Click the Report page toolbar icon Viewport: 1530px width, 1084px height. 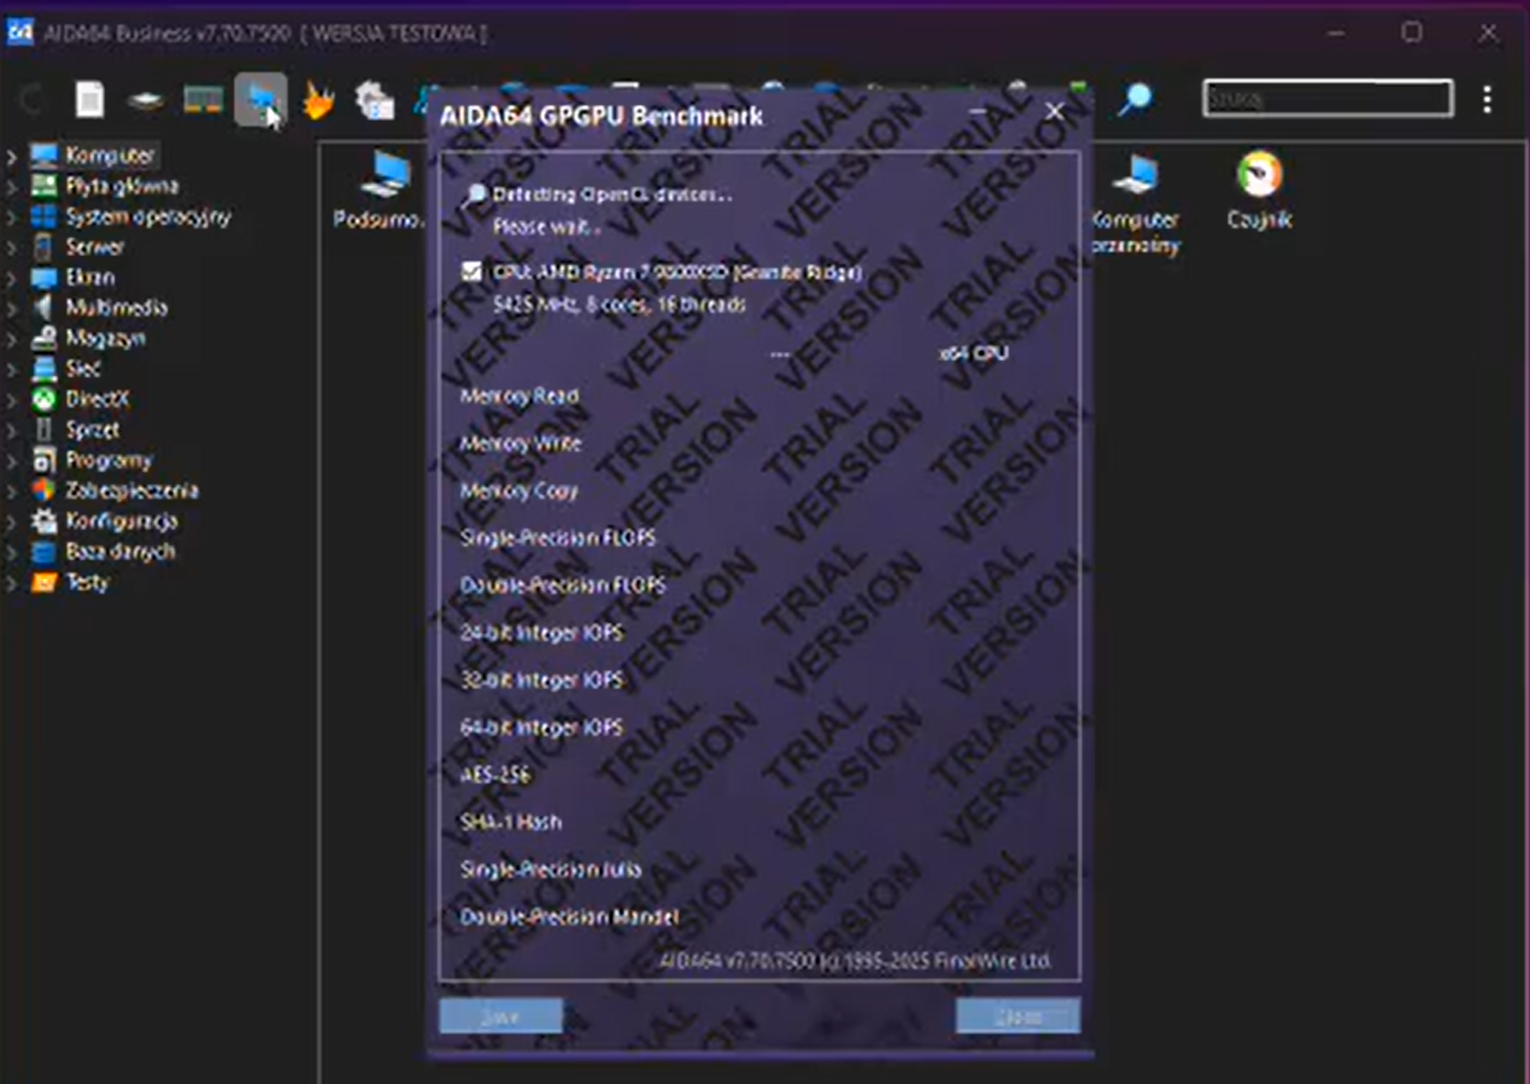pyautogui.click(x=89, y=100)
